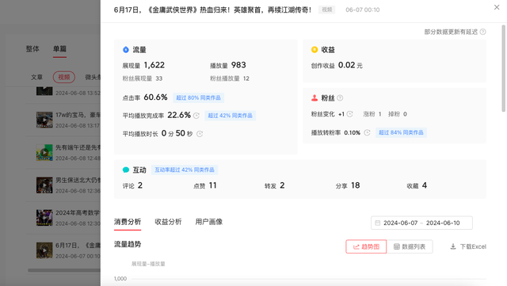507x286 pixels.
Task: Click the help icon beside 部分数据更新有延迟
Action: coord(482,32)
